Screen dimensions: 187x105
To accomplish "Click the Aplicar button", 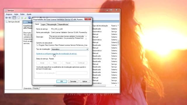I will [85, 81].
